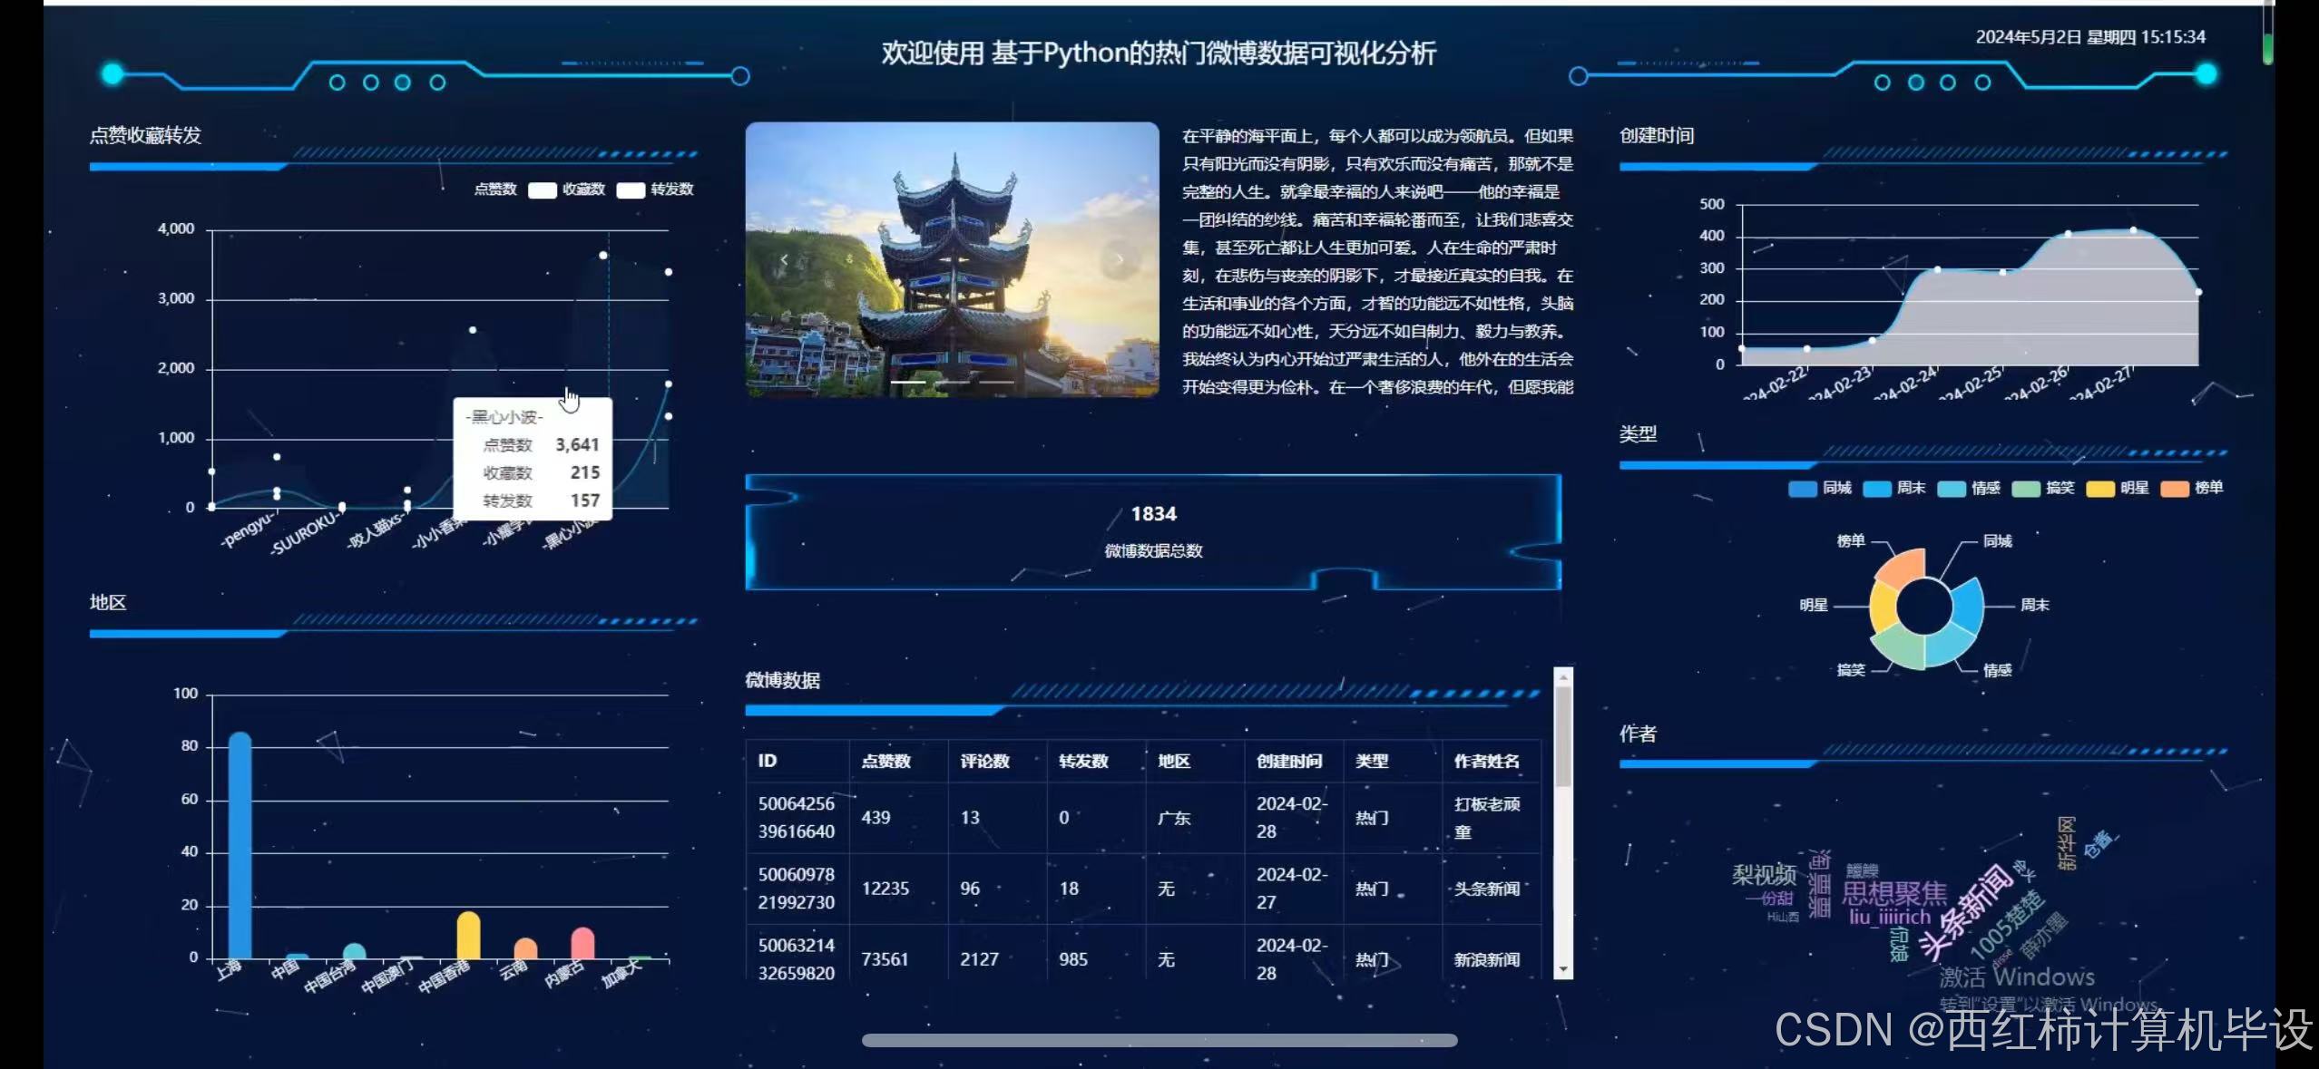2319x1069 pixels.
Task: Click the 点赞数 table column header
Action: (886, 761)
